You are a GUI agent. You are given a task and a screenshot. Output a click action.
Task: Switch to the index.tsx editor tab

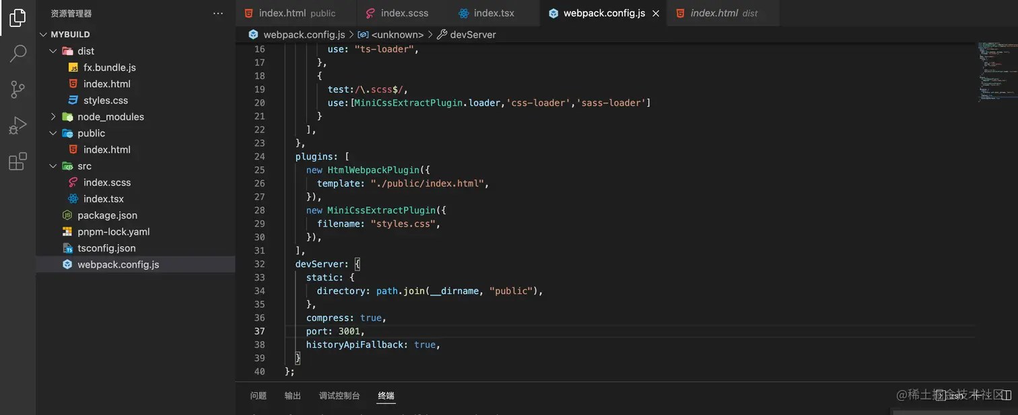click(x=494, y=13)
